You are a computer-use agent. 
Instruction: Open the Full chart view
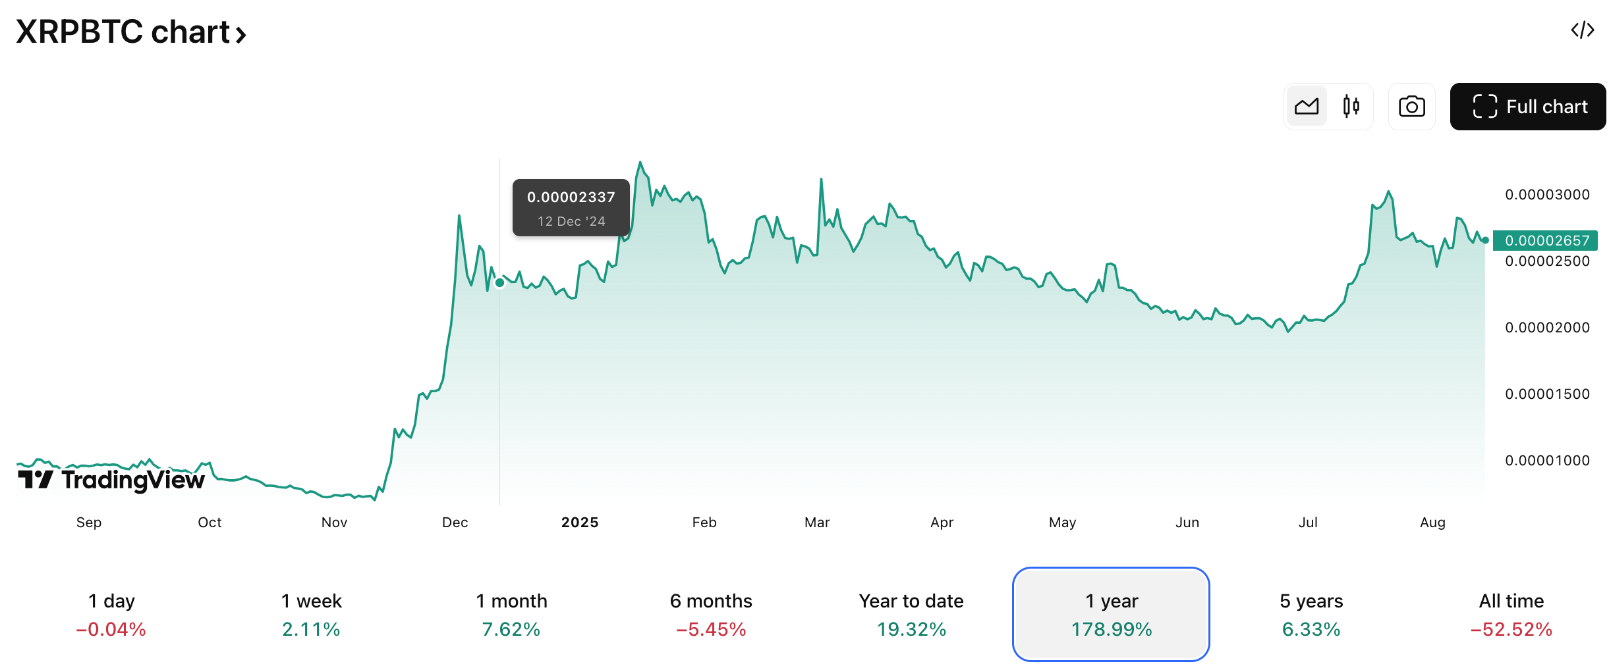[1527, 107]
